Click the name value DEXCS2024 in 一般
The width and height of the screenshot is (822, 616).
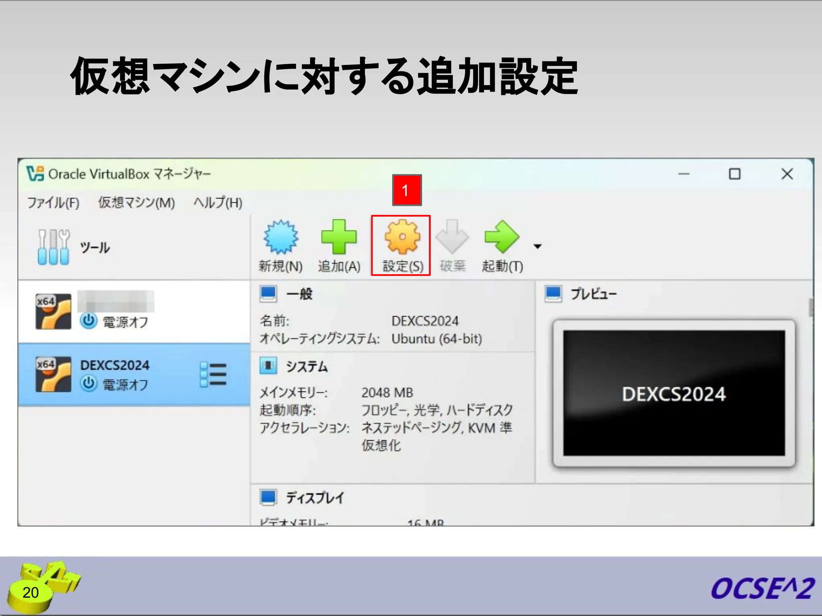pyautogui.click(x=425, y=321)
